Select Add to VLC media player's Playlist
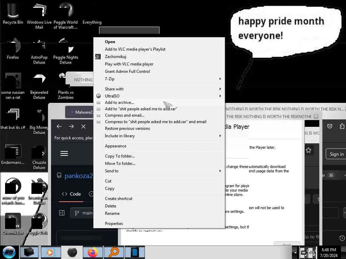This screenshot has width=346, height=259. pos(159,49)
